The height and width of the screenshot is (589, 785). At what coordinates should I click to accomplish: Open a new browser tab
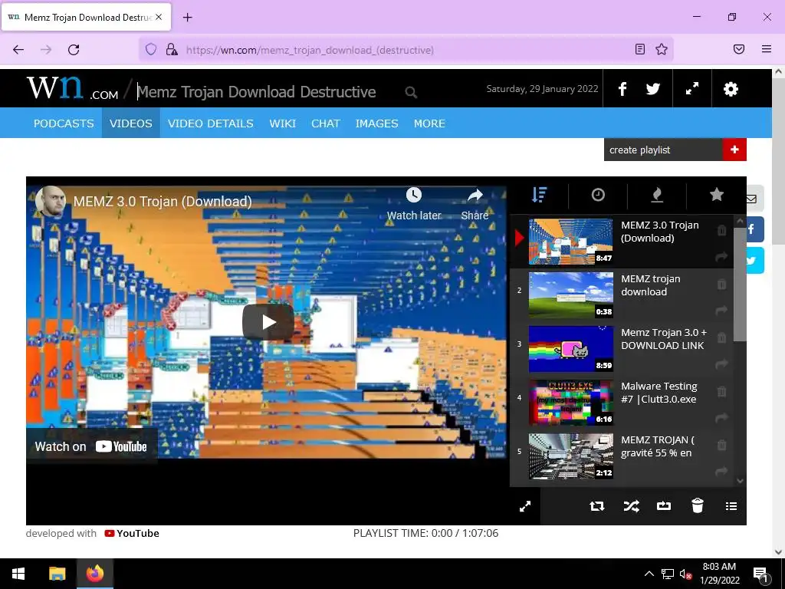[187, 18]
